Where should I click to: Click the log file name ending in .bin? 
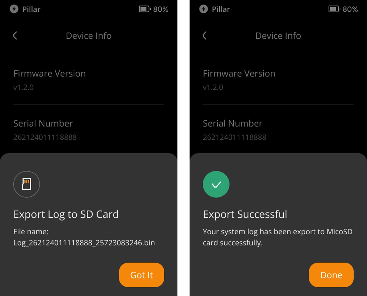coord(84,243)
